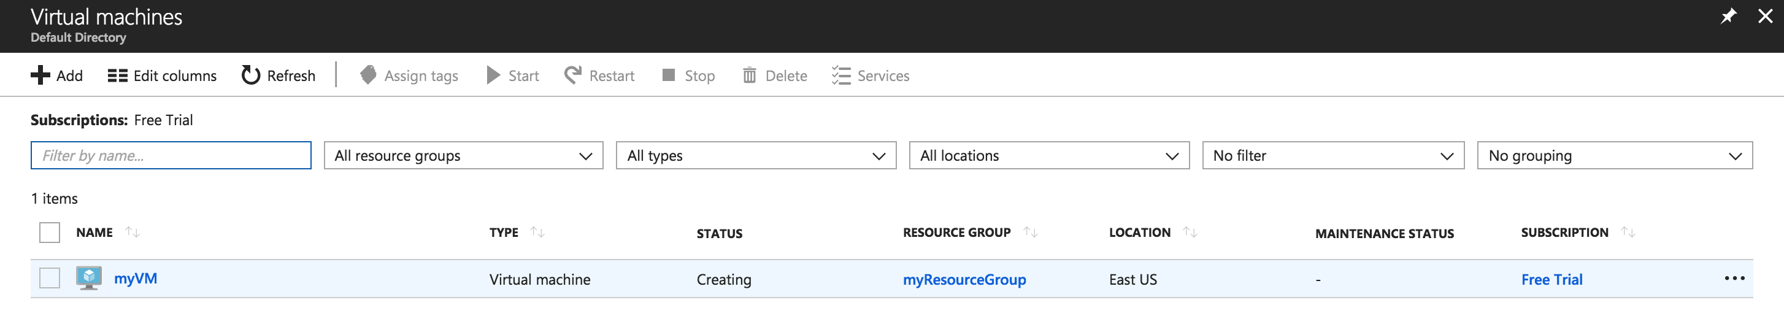Expand the All locations dropdown
The image size is (1784, 324).
coord(1048,156)
